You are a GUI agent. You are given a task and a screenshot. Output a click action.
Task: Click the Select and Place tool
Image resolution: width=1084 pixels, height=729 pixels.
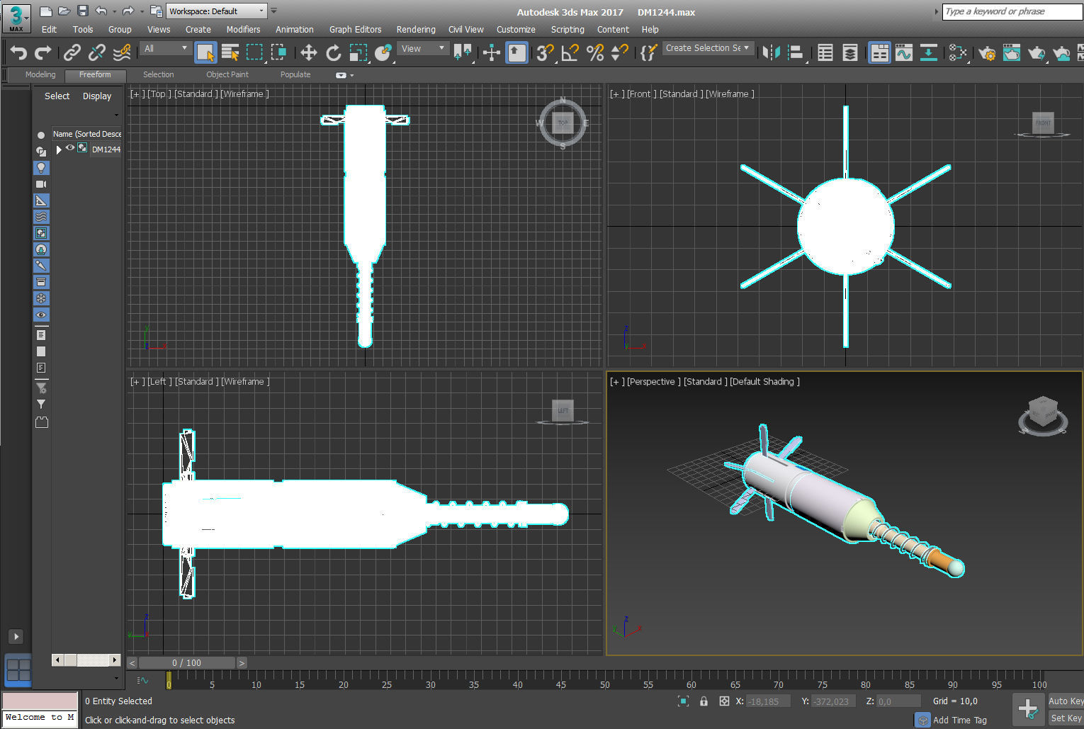coord(383,52)
